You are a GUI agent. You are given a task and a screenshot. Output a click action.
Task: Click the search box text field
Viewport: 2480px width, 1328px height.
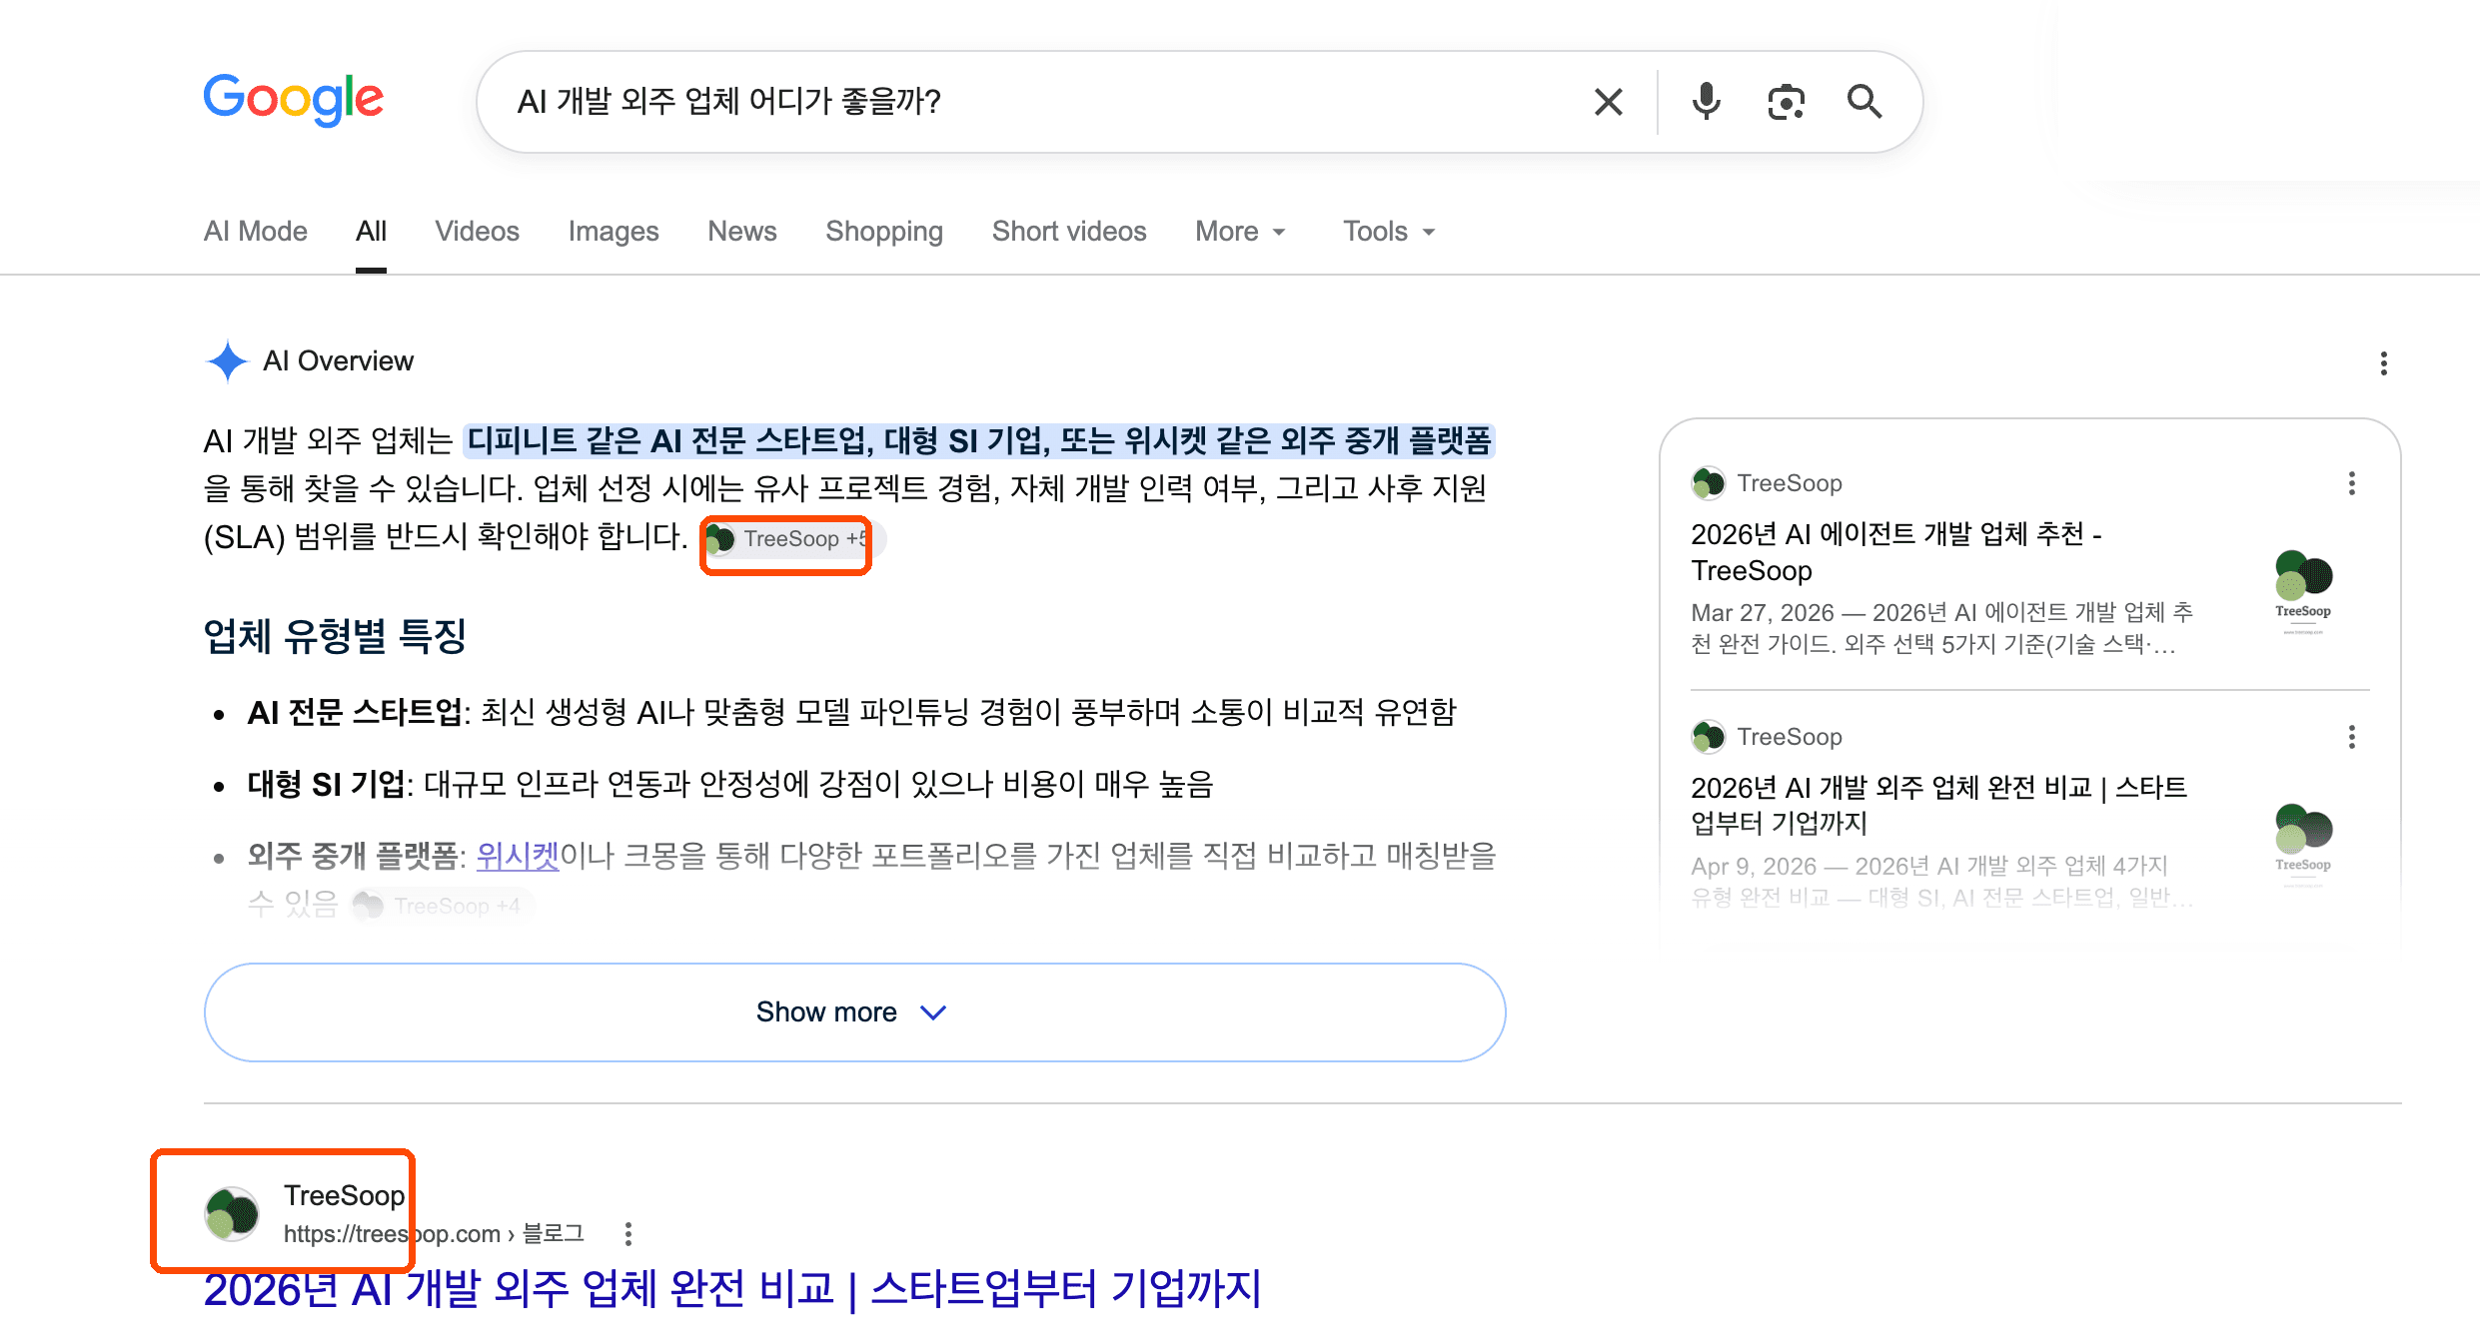1039,102
